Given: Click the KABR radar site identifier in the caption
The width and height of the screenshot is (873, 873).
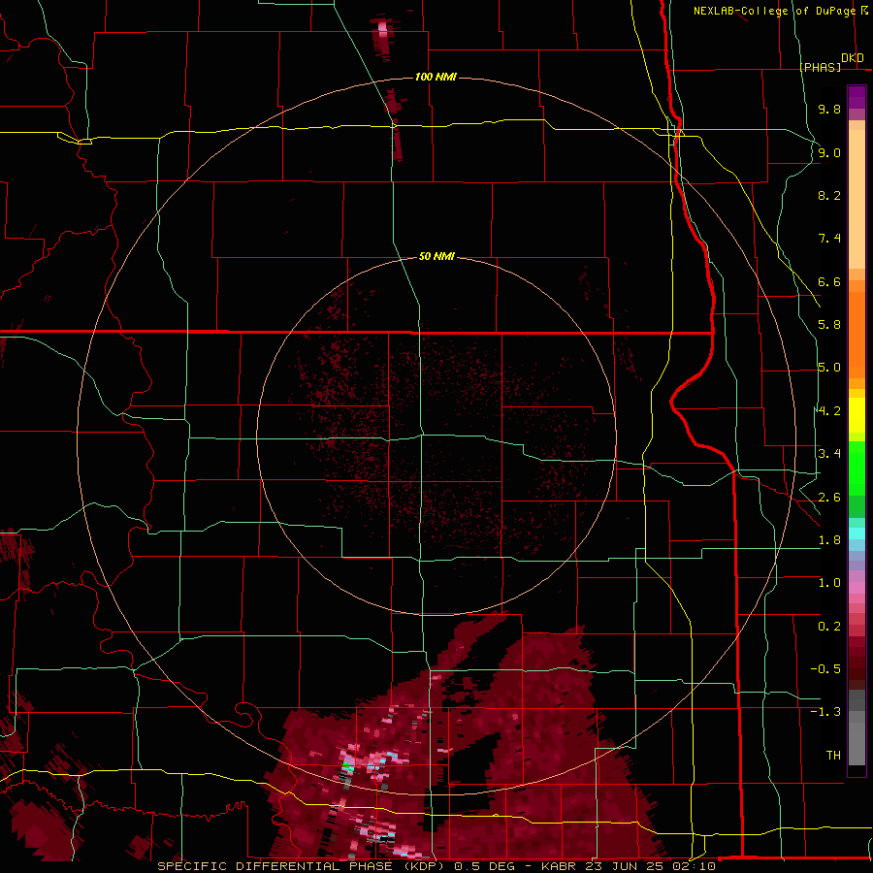Looking at the screenshot, I should click(x=560, y=866).
